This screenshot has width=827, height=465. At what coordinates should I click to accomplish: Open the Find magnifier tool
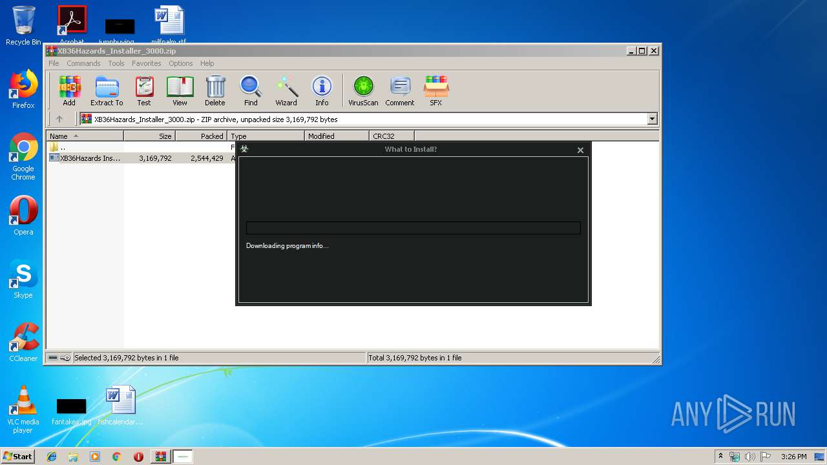[x=251, y=90]
